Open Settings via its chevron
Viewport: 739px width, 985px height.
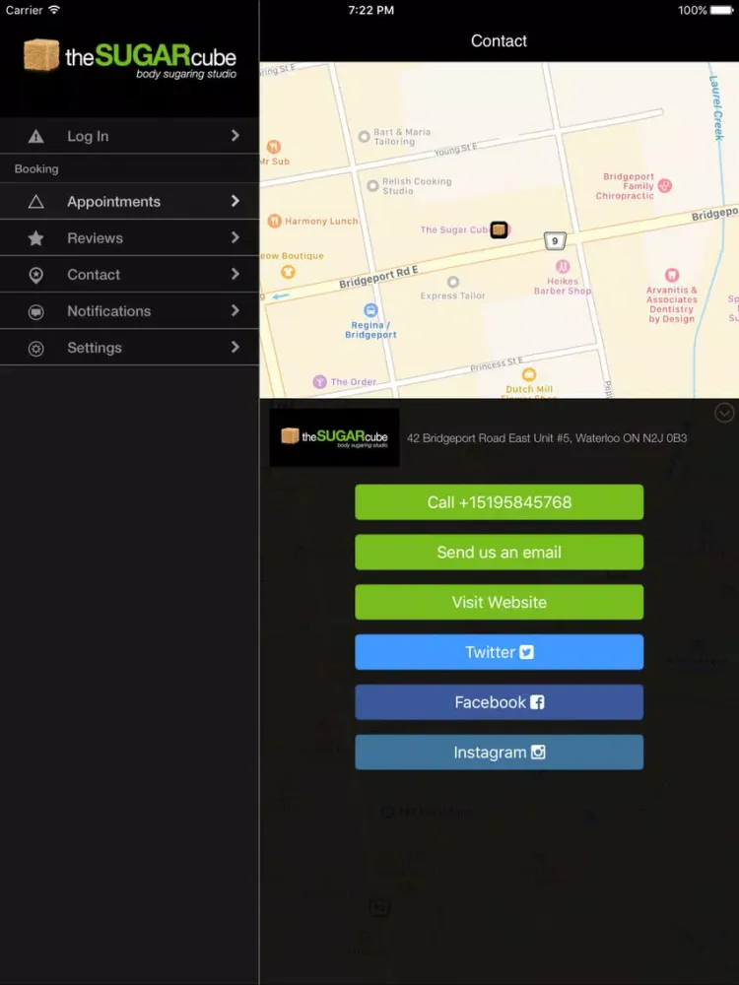(x=235, y=347)
